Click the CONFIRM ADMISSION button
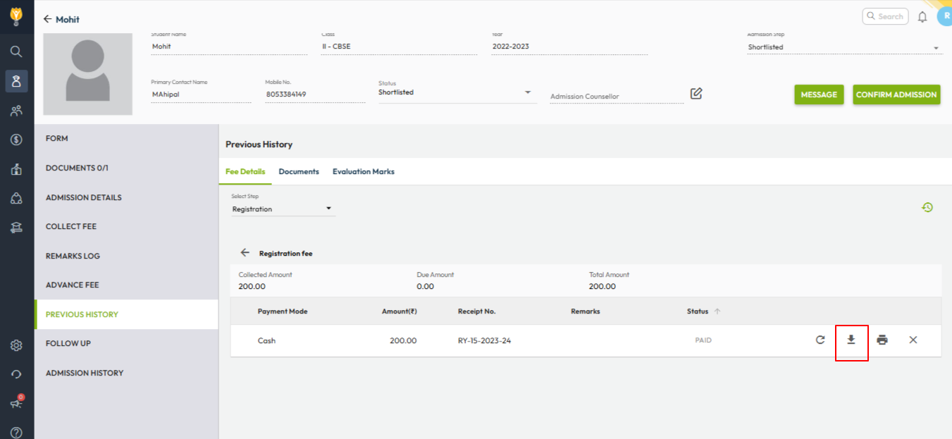The height and width of the screenshot is (439, 952). click(x=896, y=95)
